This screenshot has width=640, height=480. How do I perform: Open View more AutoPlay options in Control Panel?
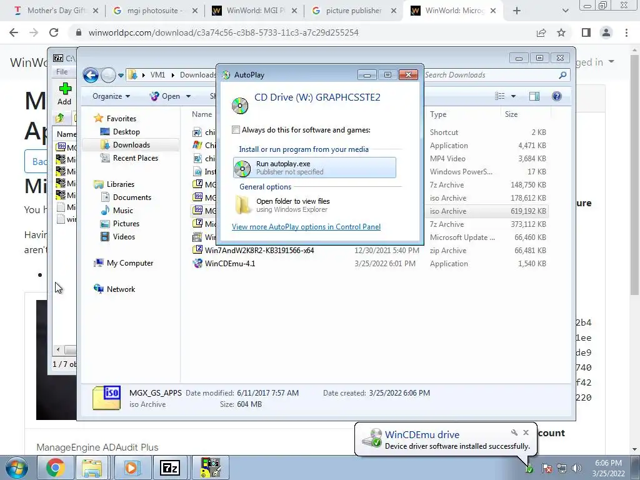click(306, 226)
